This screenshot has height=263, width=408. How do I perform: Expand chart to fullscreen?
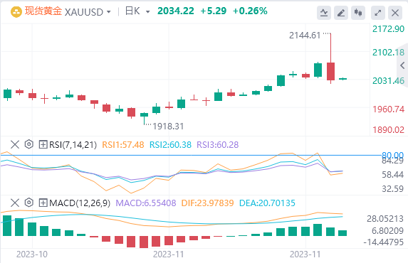click(x=378, y=13)
